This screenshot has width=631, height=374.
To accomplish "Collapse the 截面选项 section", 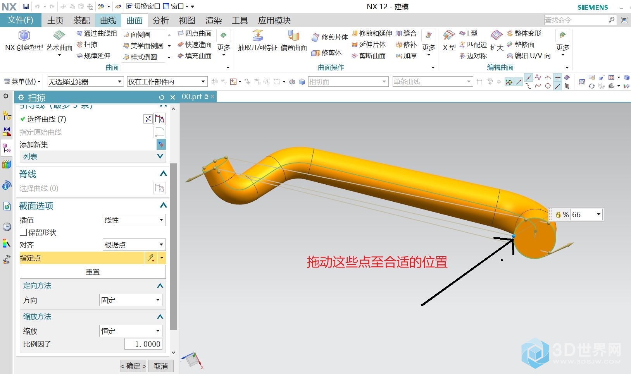I will 163,206.
